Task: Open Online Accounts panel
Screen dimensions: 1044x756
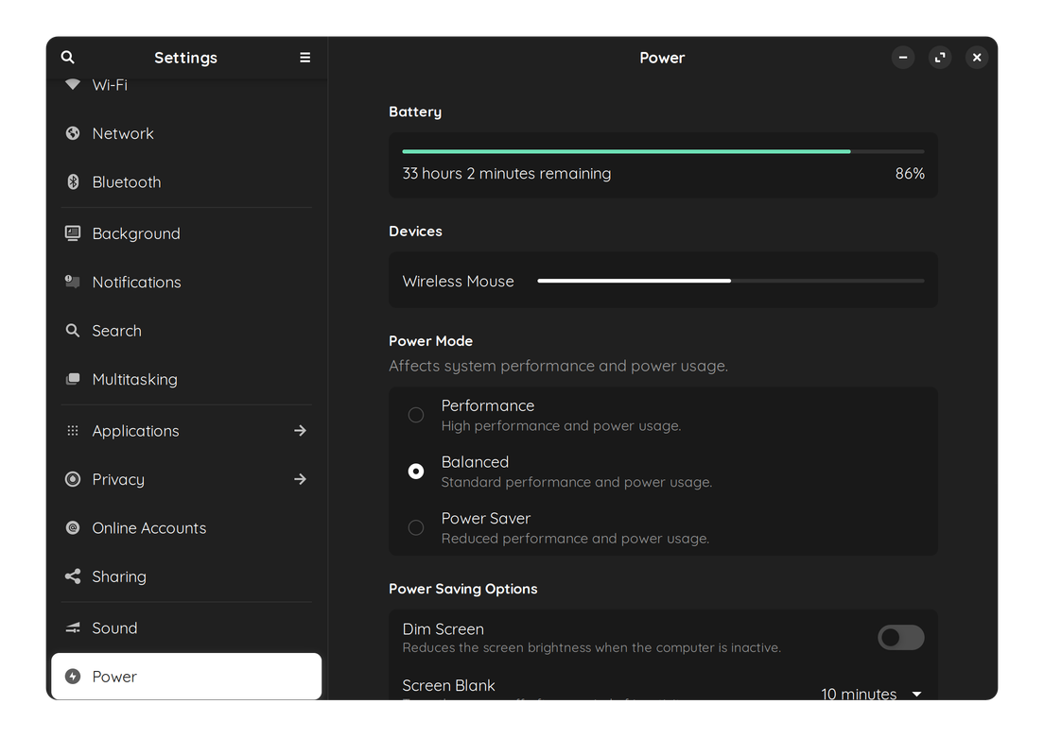Action: (186, 527)
